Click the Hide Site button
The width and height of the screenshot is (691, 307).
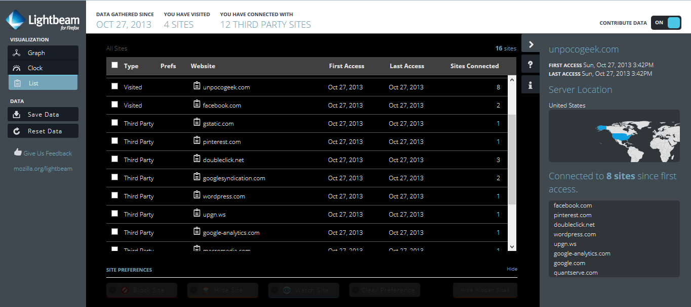point(223,290)
